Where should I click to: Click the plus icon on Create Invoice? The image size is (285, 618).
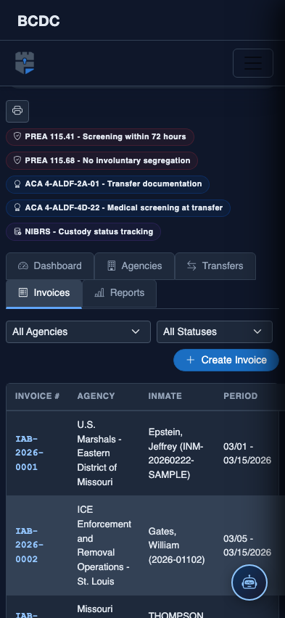[191, 360]
